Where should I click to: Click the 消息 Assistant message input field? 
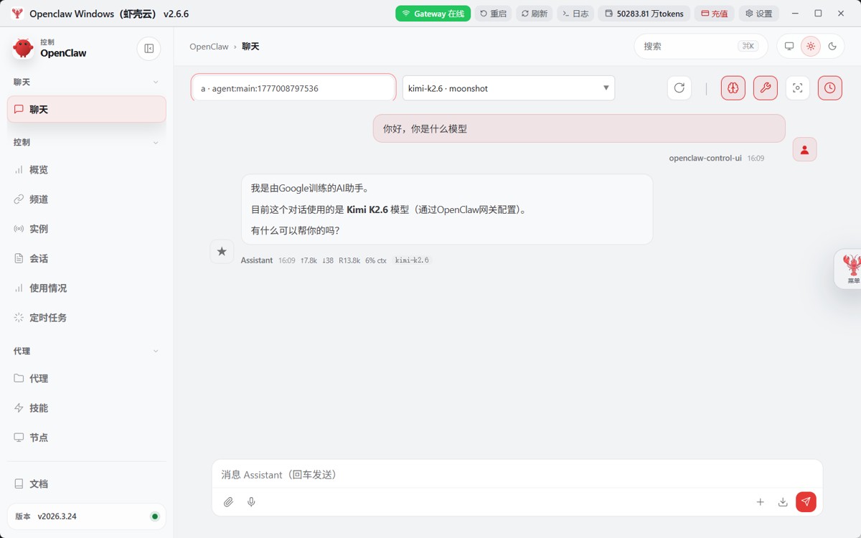click(517, 475)
